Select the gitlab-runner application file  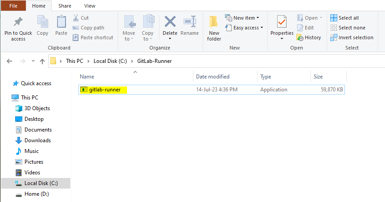212,90
